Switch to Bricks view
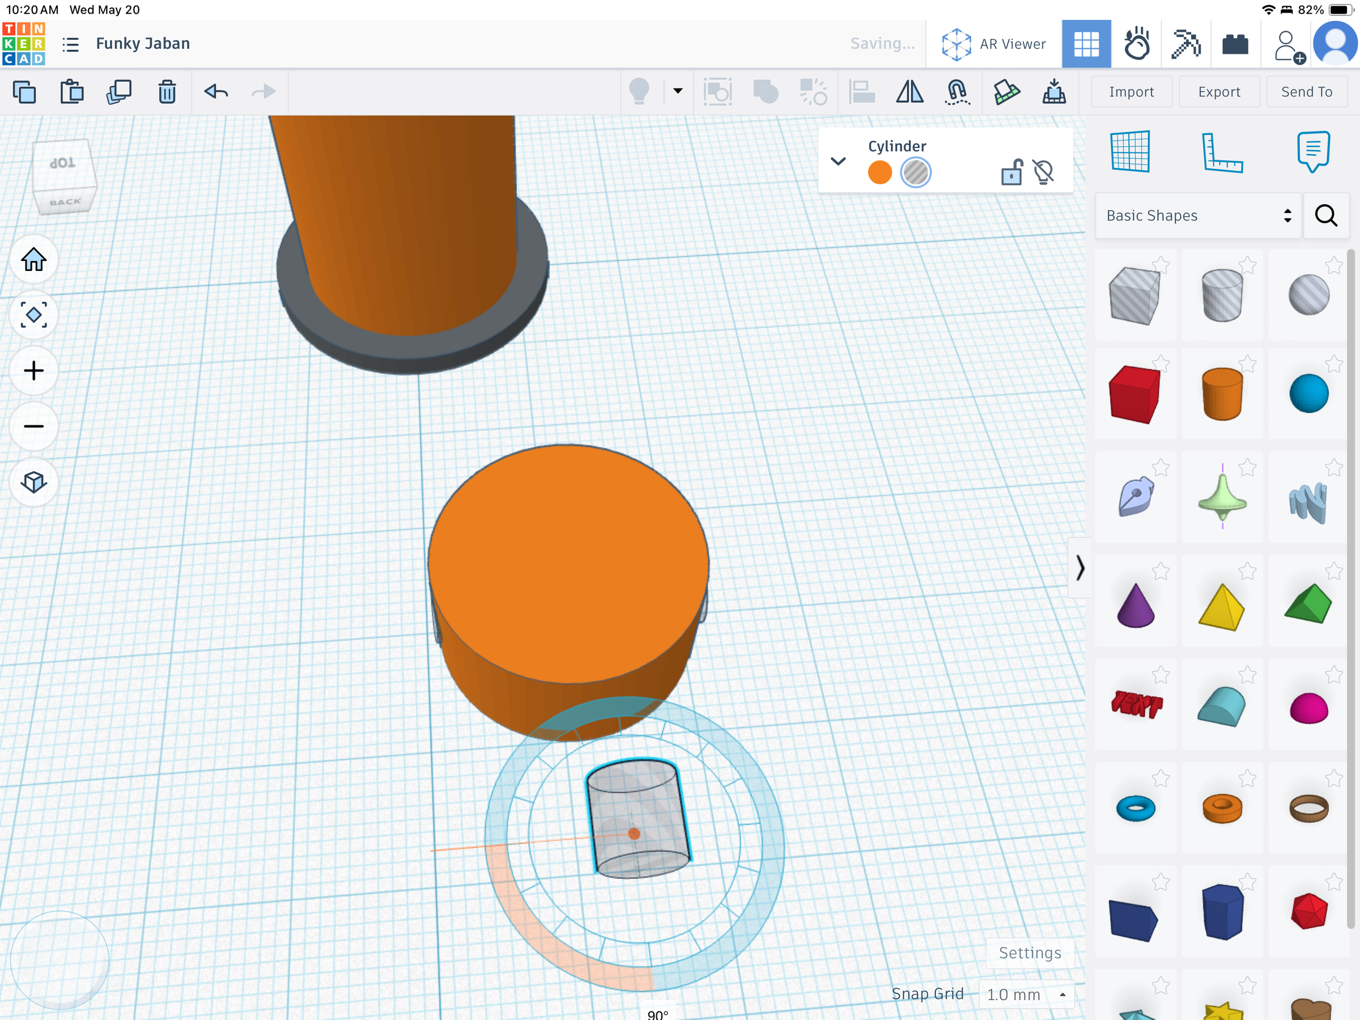The height and width of the screenshot is (1020, 1360). click(1235, 44)
